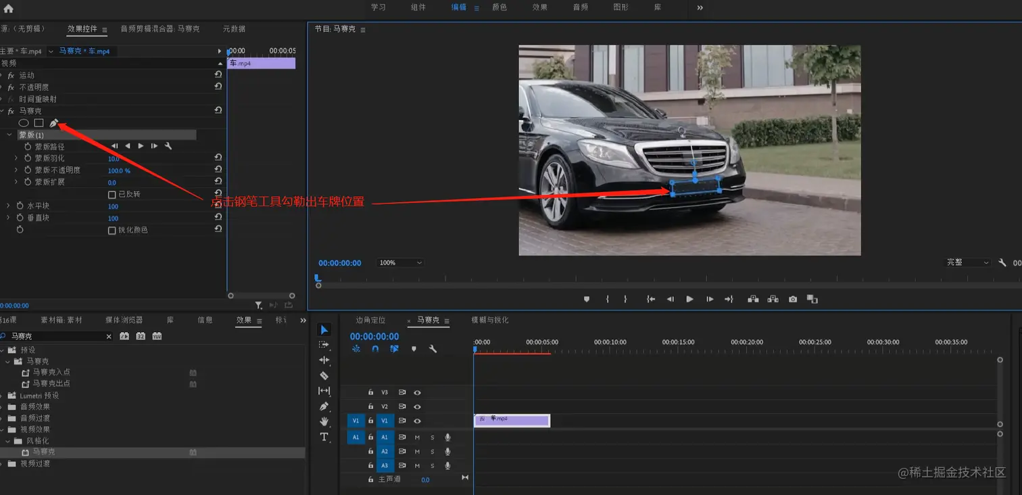The height and width of the screenshot is (495, 1022).
Task: Select the Razor tool
Action: (324, 375)
